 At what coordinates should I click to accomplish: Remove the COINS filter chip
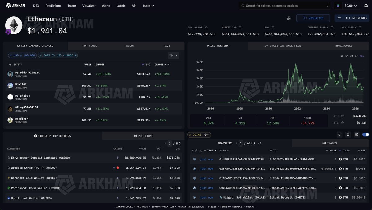coord(190,135)
